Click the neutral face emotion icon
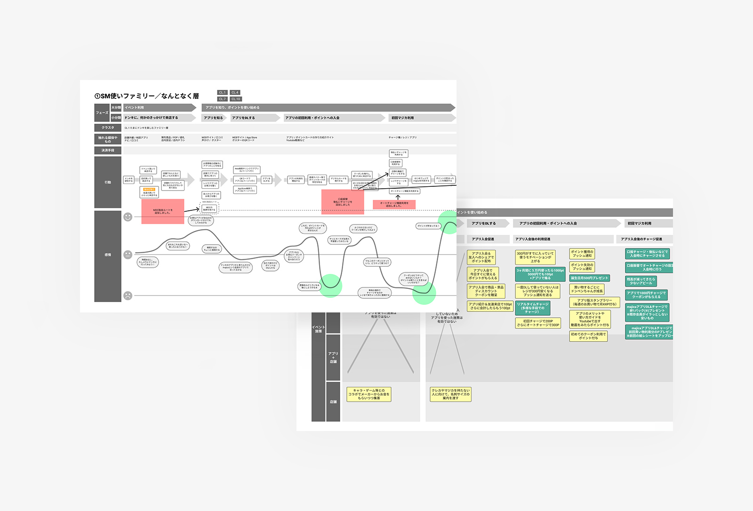 tap(128, 255)
